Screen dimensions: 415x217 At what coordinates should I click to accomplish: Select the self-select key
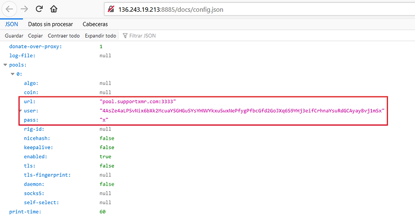click(x=41, y=202)
